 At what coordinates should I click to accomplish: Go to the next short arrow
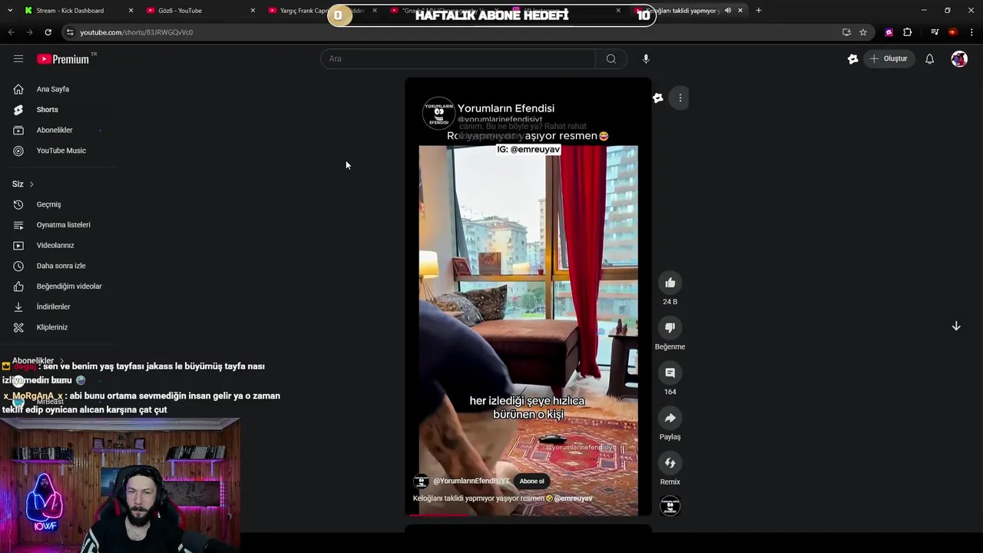pos(956,326)
